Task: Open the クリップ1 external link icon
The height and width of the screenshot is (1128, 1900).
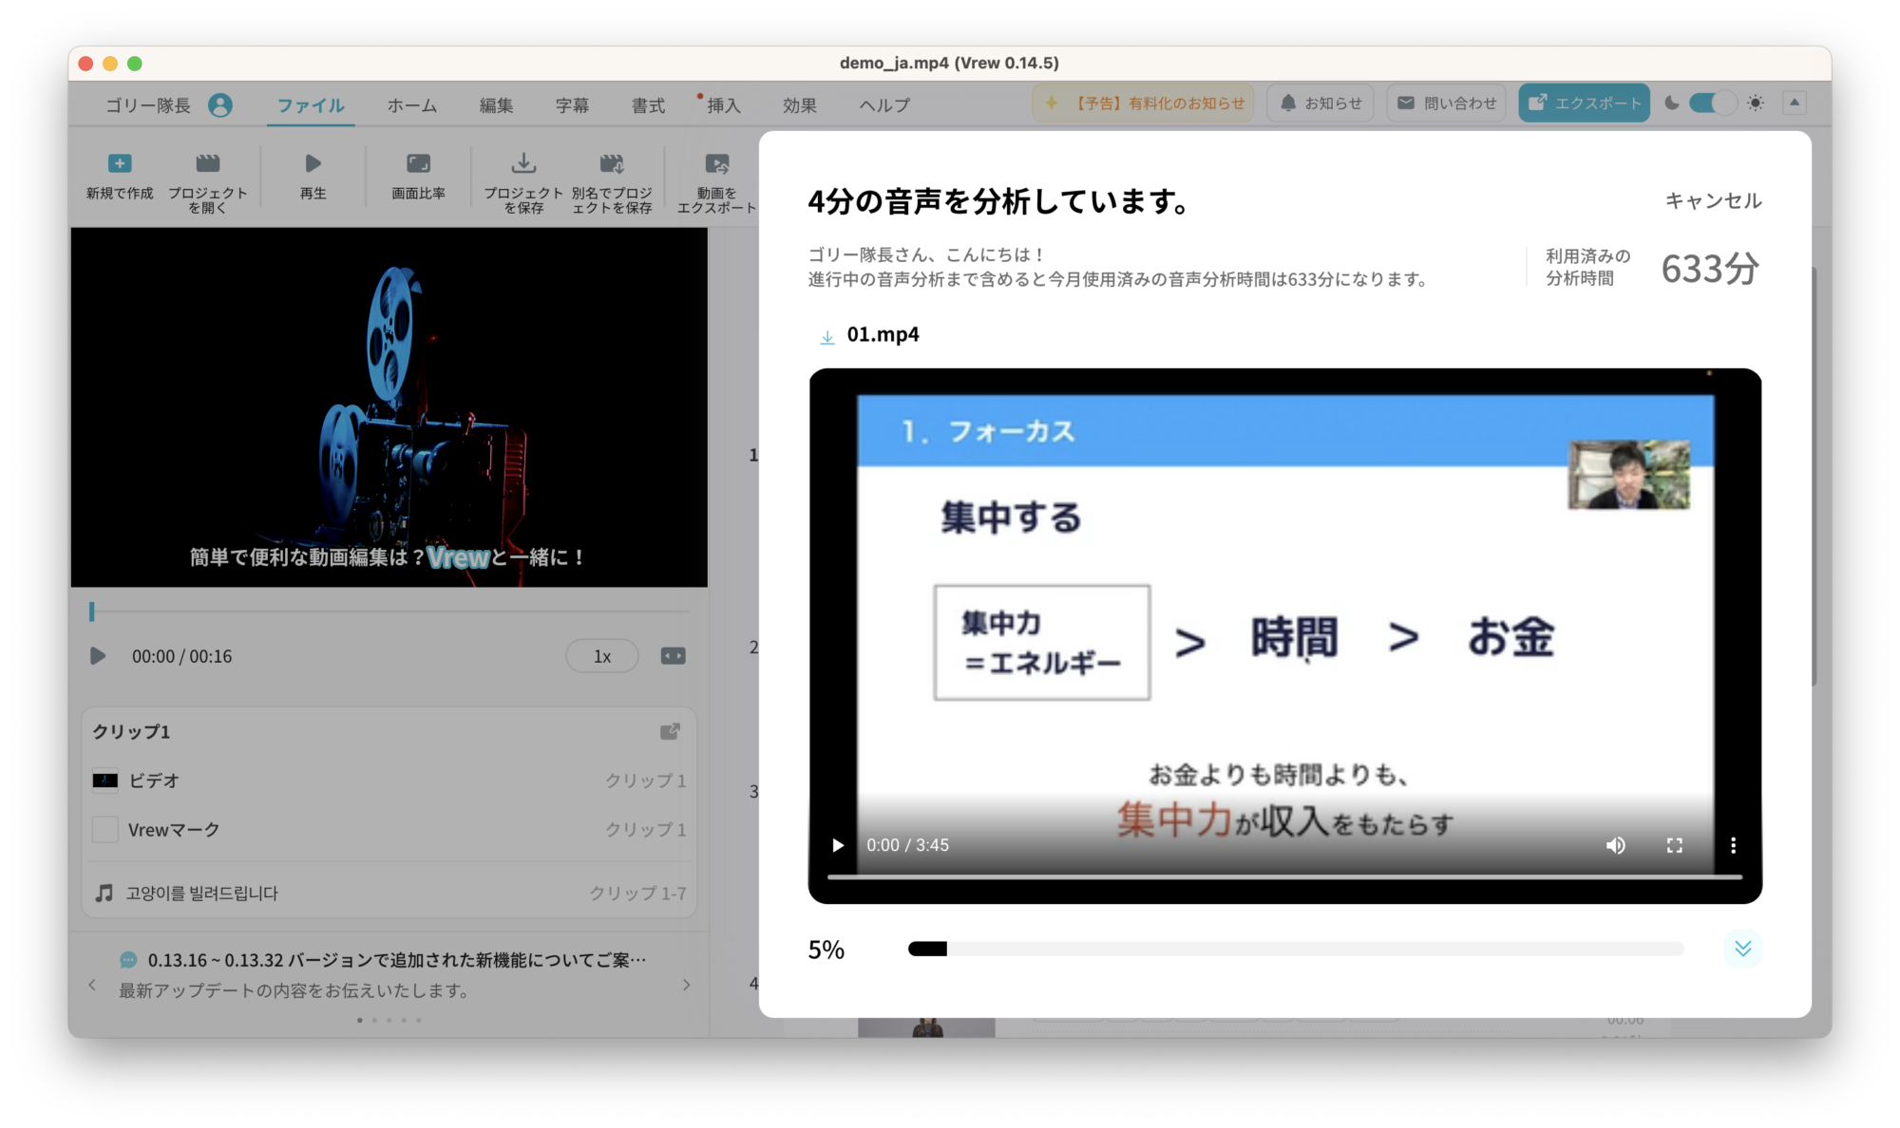Action: [x=670, y=731]
